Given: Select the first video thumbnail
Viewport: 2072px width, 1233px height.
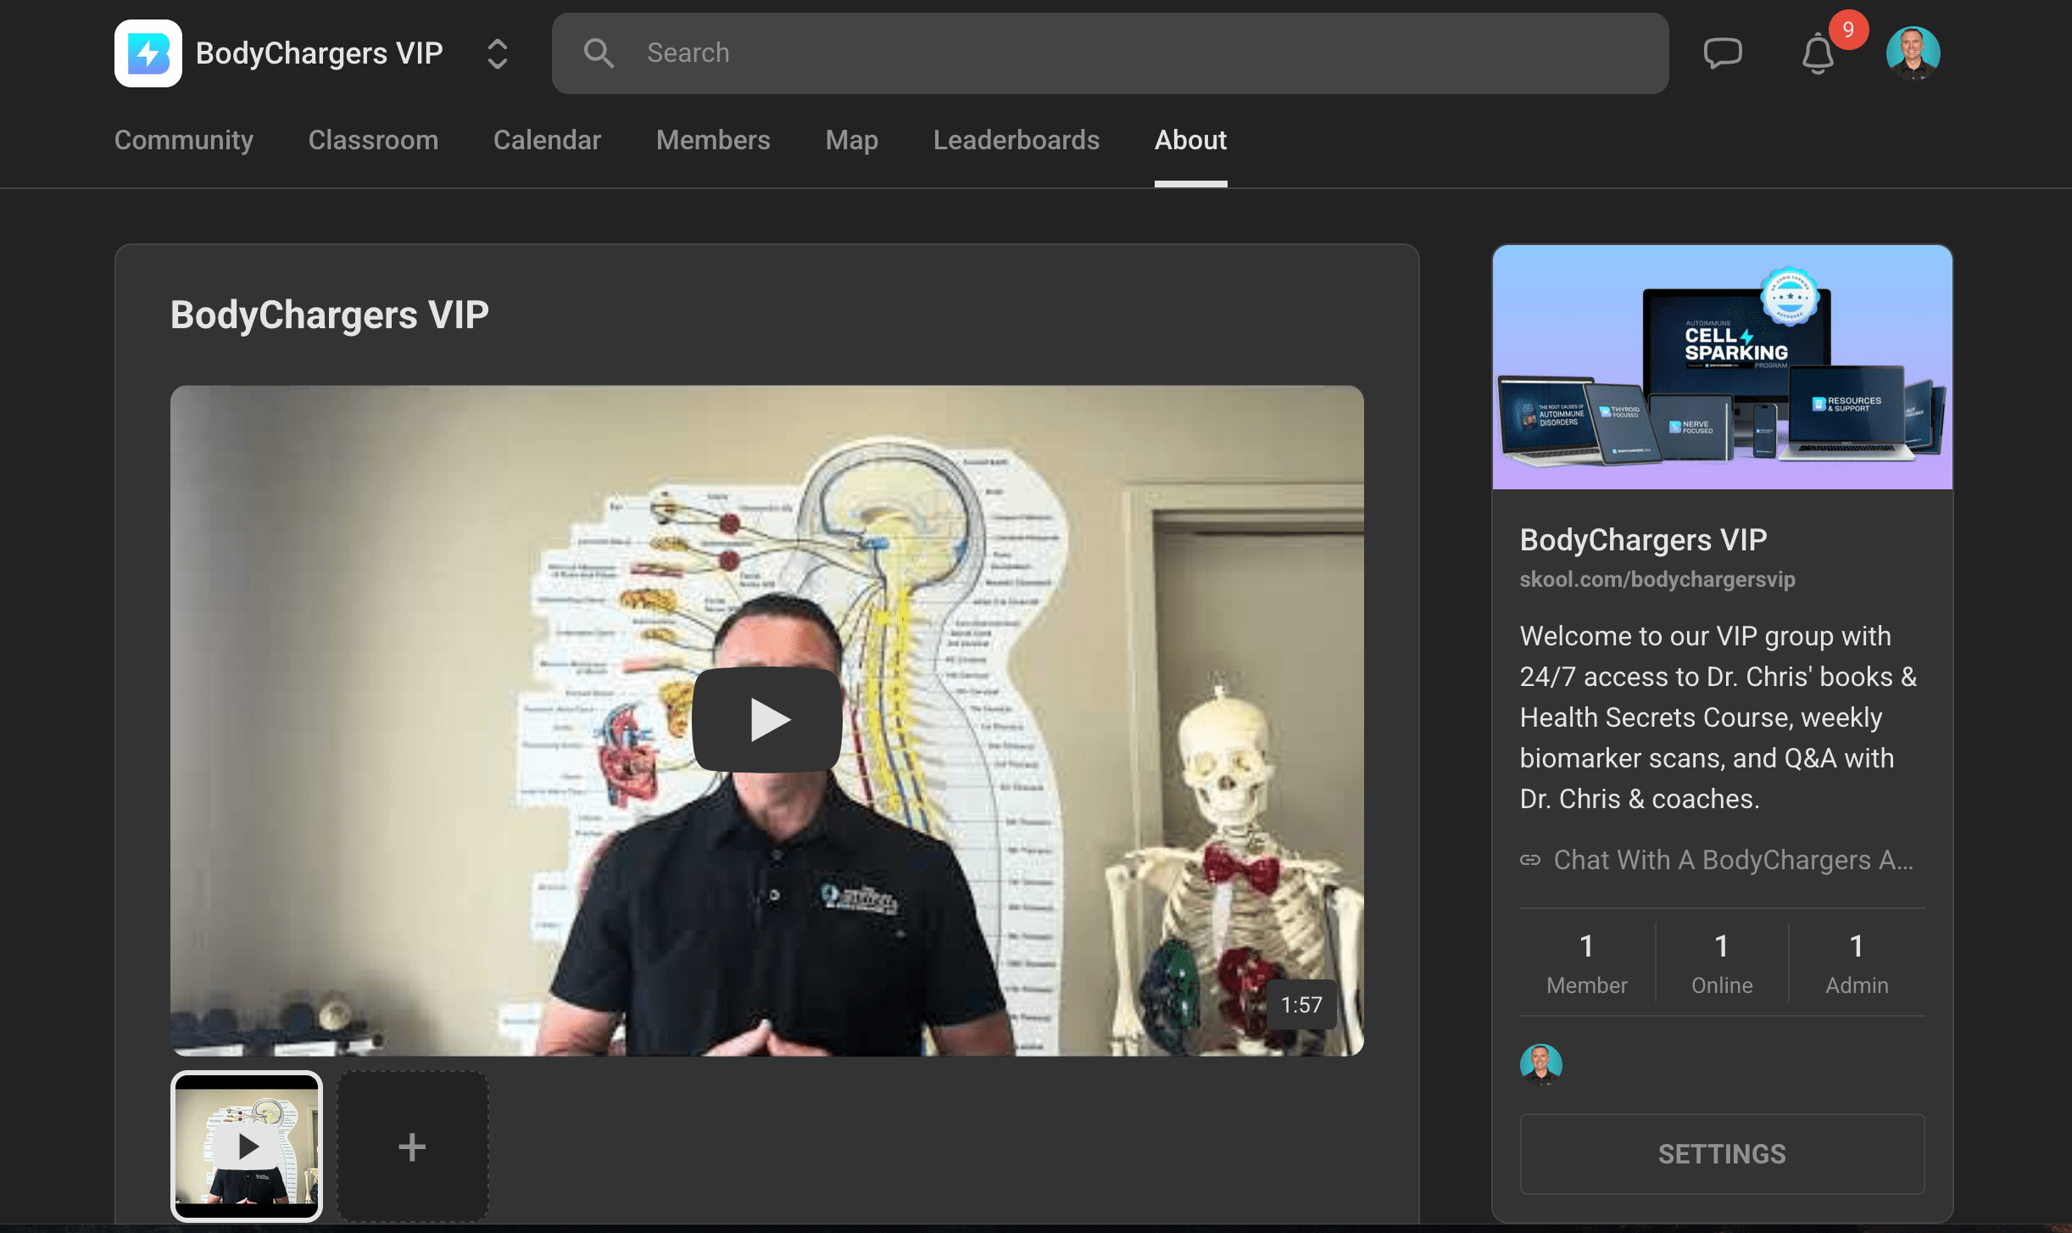Looking at the screenshot, I should click(x=247, y=1147).
